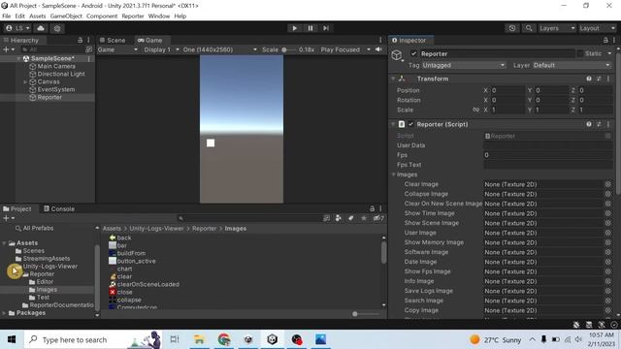Open the File menu
Screen dimensions: 621x349
[x=7, y=16]
